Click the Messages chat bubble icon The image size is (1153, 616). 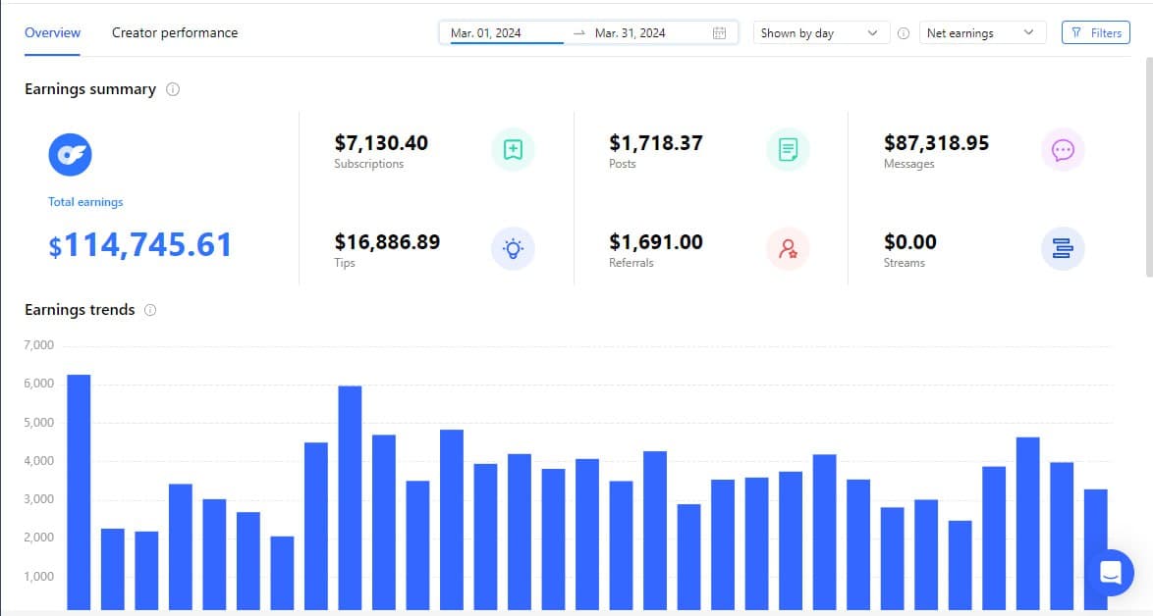tap(1063, 150)
